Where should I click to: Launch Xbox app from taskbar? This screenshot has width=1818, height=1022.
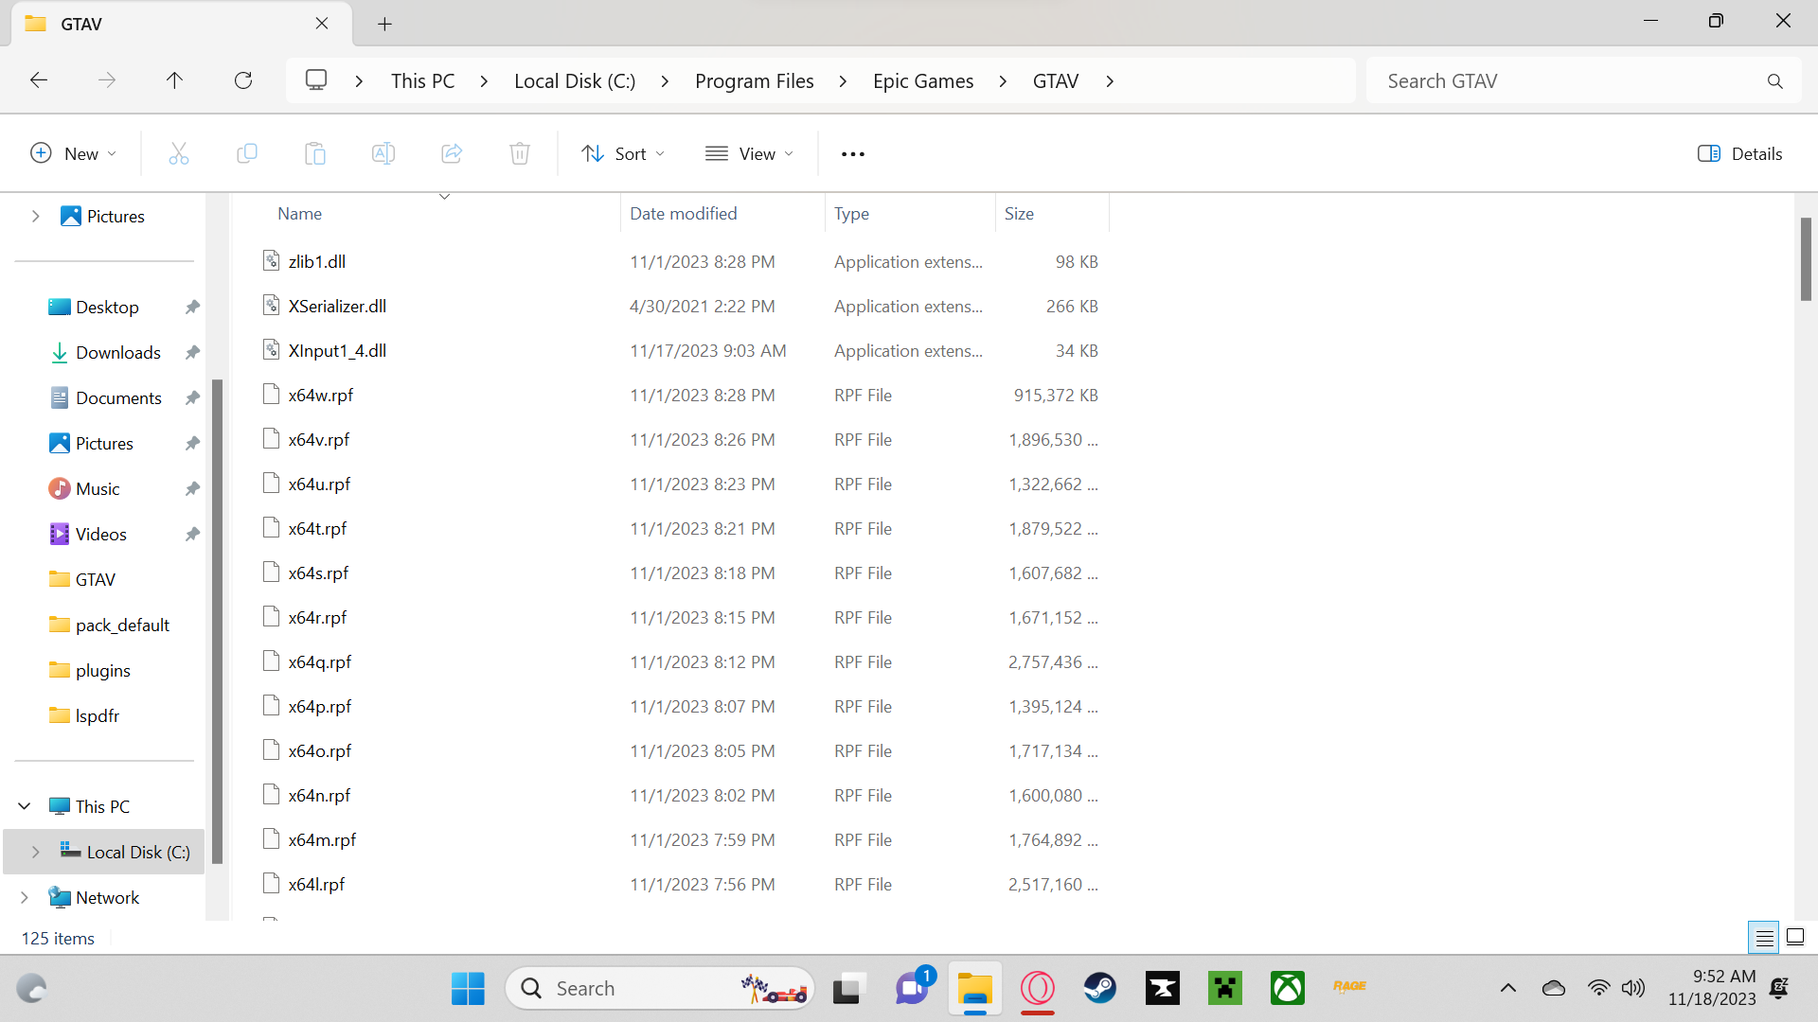point(1287,988)
